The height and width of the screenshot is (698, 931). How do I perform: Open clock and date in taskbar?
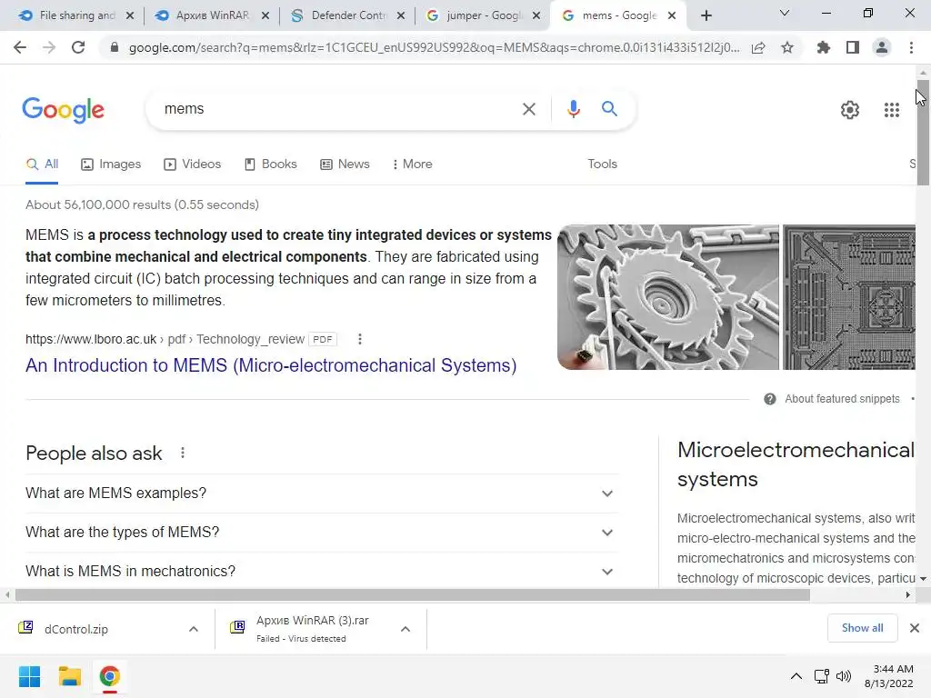[889, 676]
